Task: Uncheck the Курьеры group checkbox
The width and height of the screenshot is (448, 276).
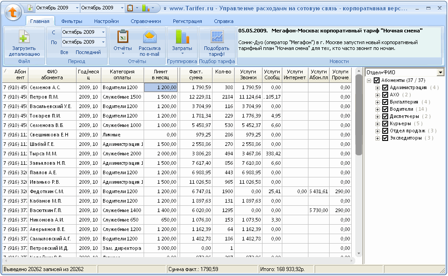Action: click(x=385, y=124)
